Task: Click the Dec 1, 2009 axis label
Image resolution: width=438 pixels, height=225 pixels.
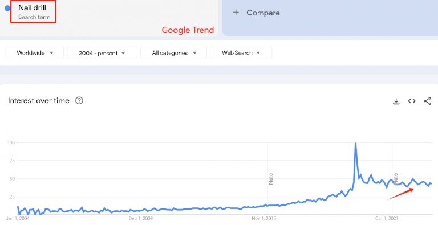Action: point(140,218)
